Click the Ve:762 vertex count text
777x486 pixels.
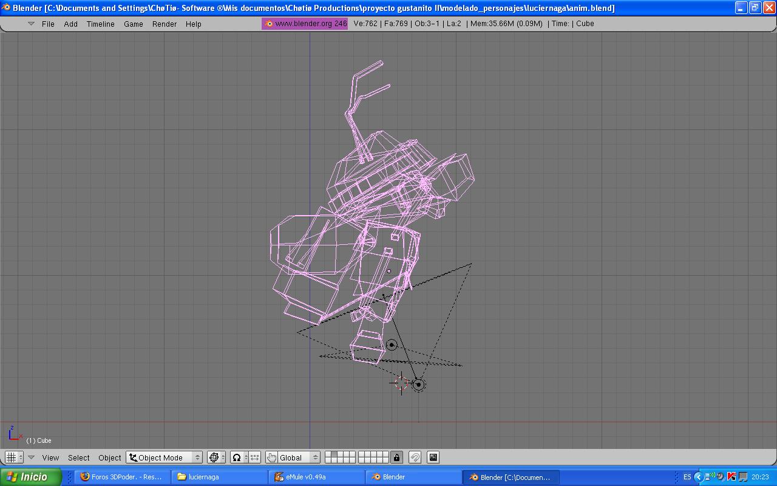point(365,24)
